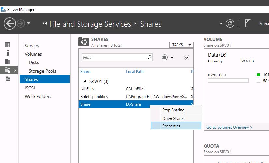The height and width of the screenshot is (163, 269).
Task: Click the Refresh icon in header
Action: coord(230,23)
